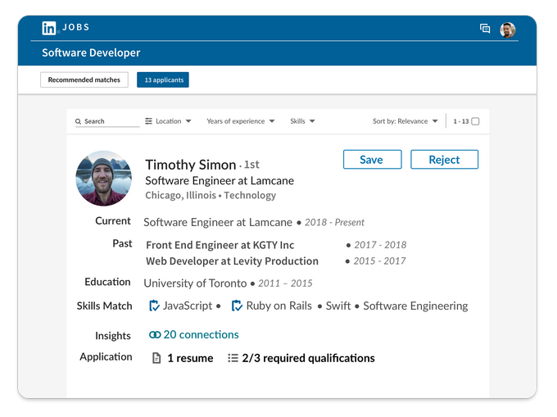This screenshot has height=417, width=557.
Task: Click the applicant Search field
Action: (107, 121)
